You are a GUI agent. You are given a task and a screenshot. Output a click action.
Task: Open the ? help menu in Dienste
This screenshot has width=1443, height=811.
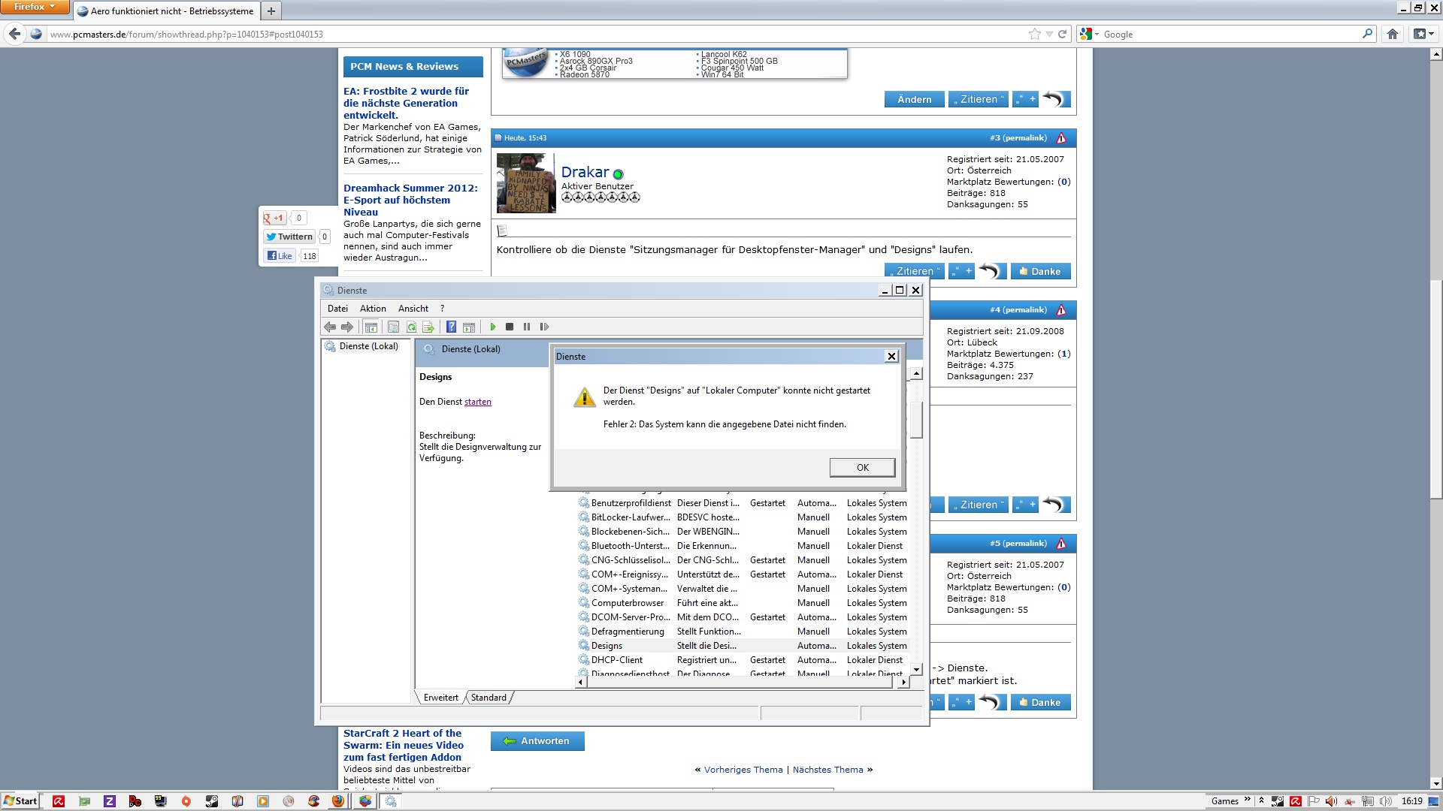click(x=442, y=309)
